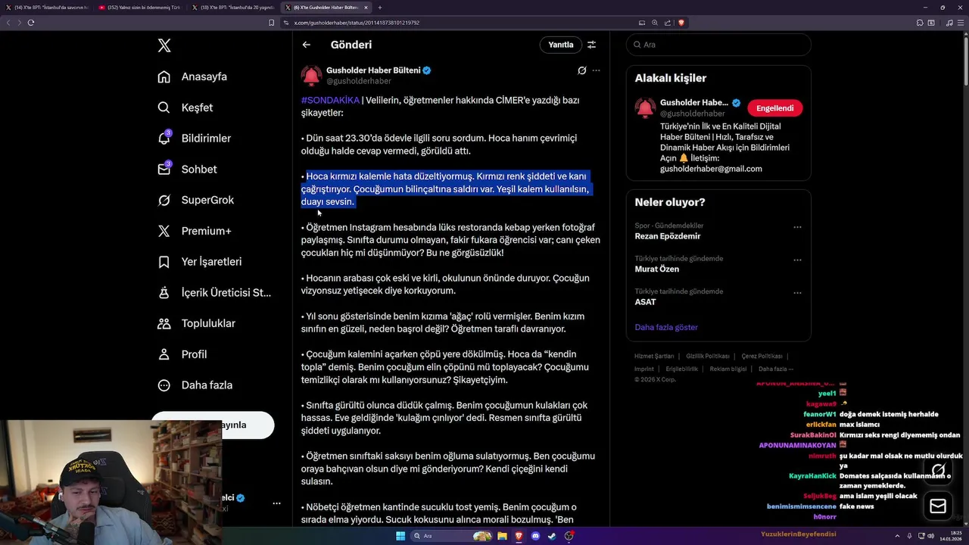Viewport: 969px width, 545px height.
Task: Open options for Murat Özen trend
Action: (x=797, y=260)
